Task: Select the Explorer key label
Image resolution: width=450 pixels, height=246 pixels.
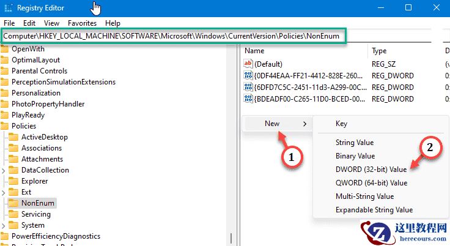Action: coord(35,181)
